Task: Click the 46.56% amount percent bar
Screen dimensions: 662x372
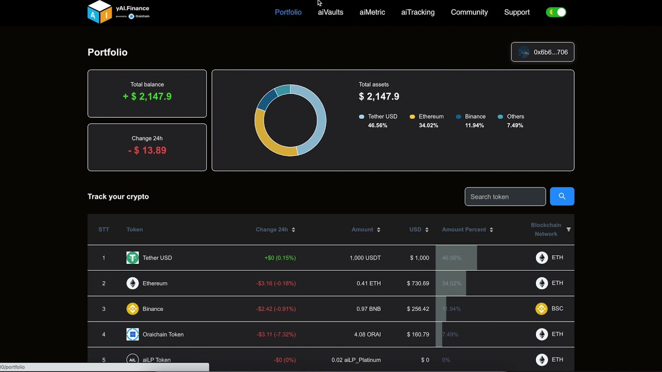Action: pos(456,258)
